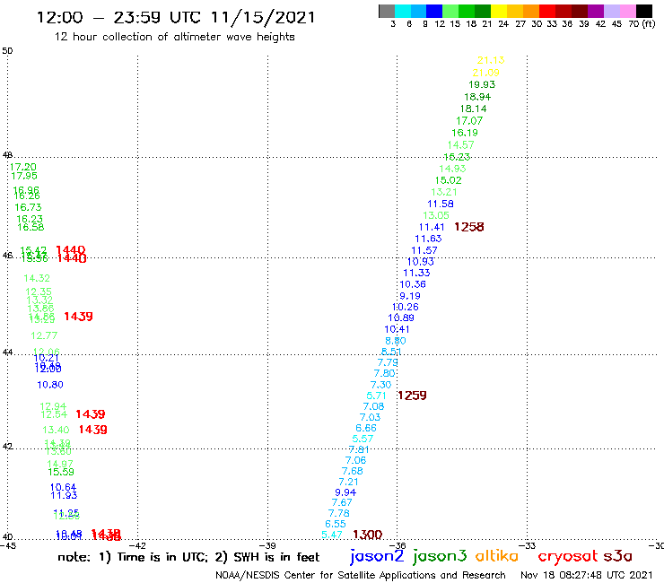Screen dimensions: 664x583
Task: Click the reading 6.66
Action: tap(366, 428)
